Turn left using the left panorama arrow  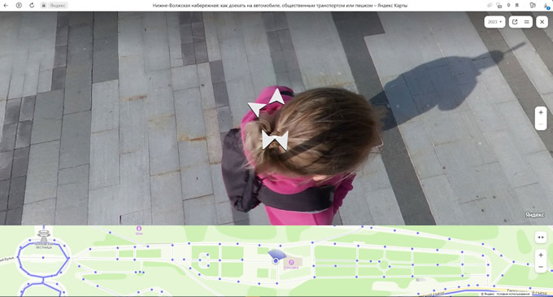coord(256,109)
